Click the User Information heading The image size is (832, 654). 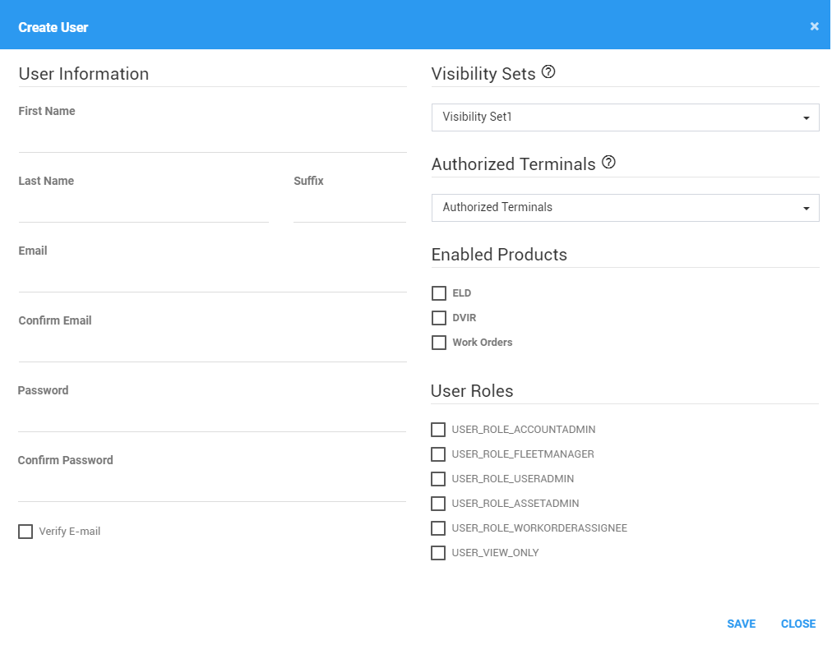[x=84, y=74]
